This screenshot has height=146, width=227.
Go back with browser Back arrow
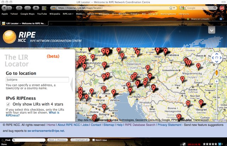5,8
